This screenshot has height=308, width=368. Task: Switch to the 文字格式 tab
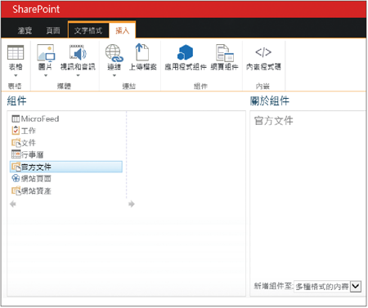point(88,30)
